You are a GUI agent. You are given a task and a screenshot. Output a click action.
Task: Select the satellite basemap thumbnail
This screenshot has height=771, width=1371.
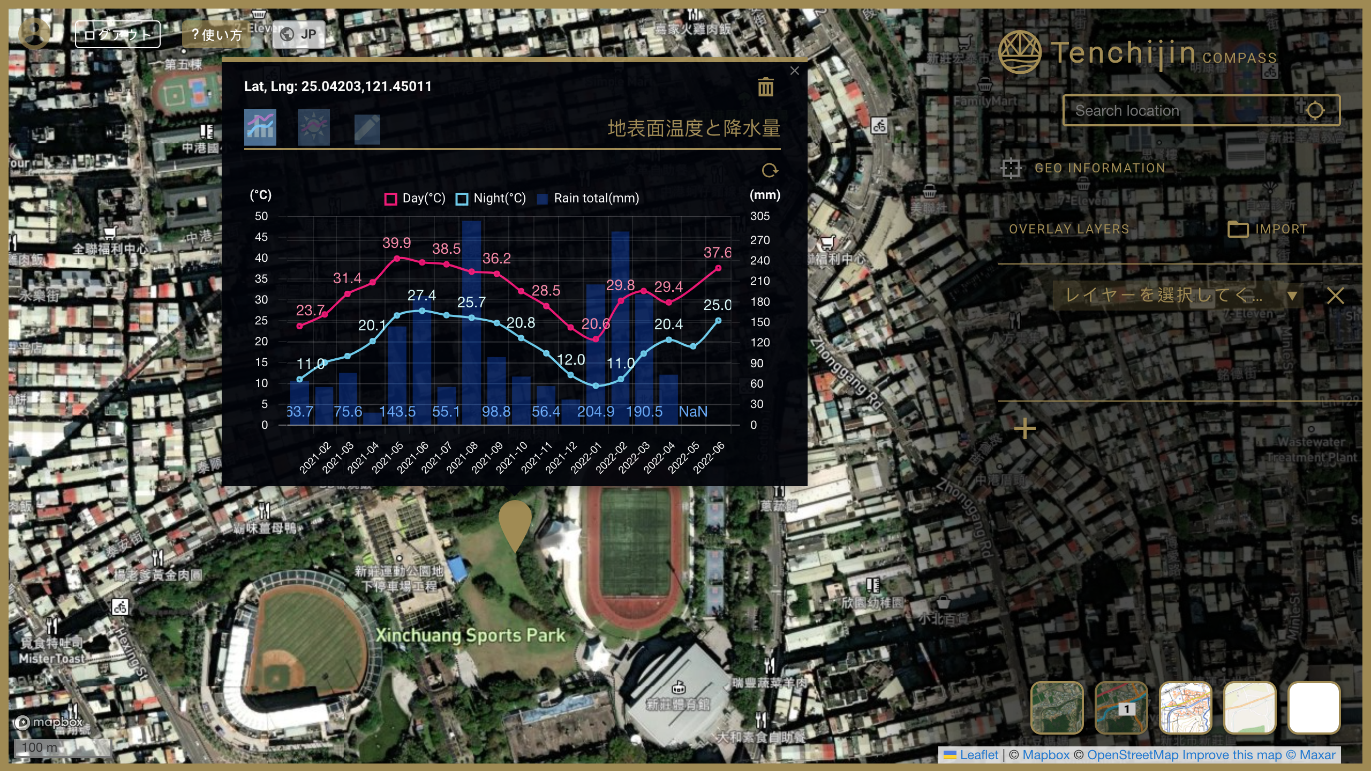coord(1057,707)
